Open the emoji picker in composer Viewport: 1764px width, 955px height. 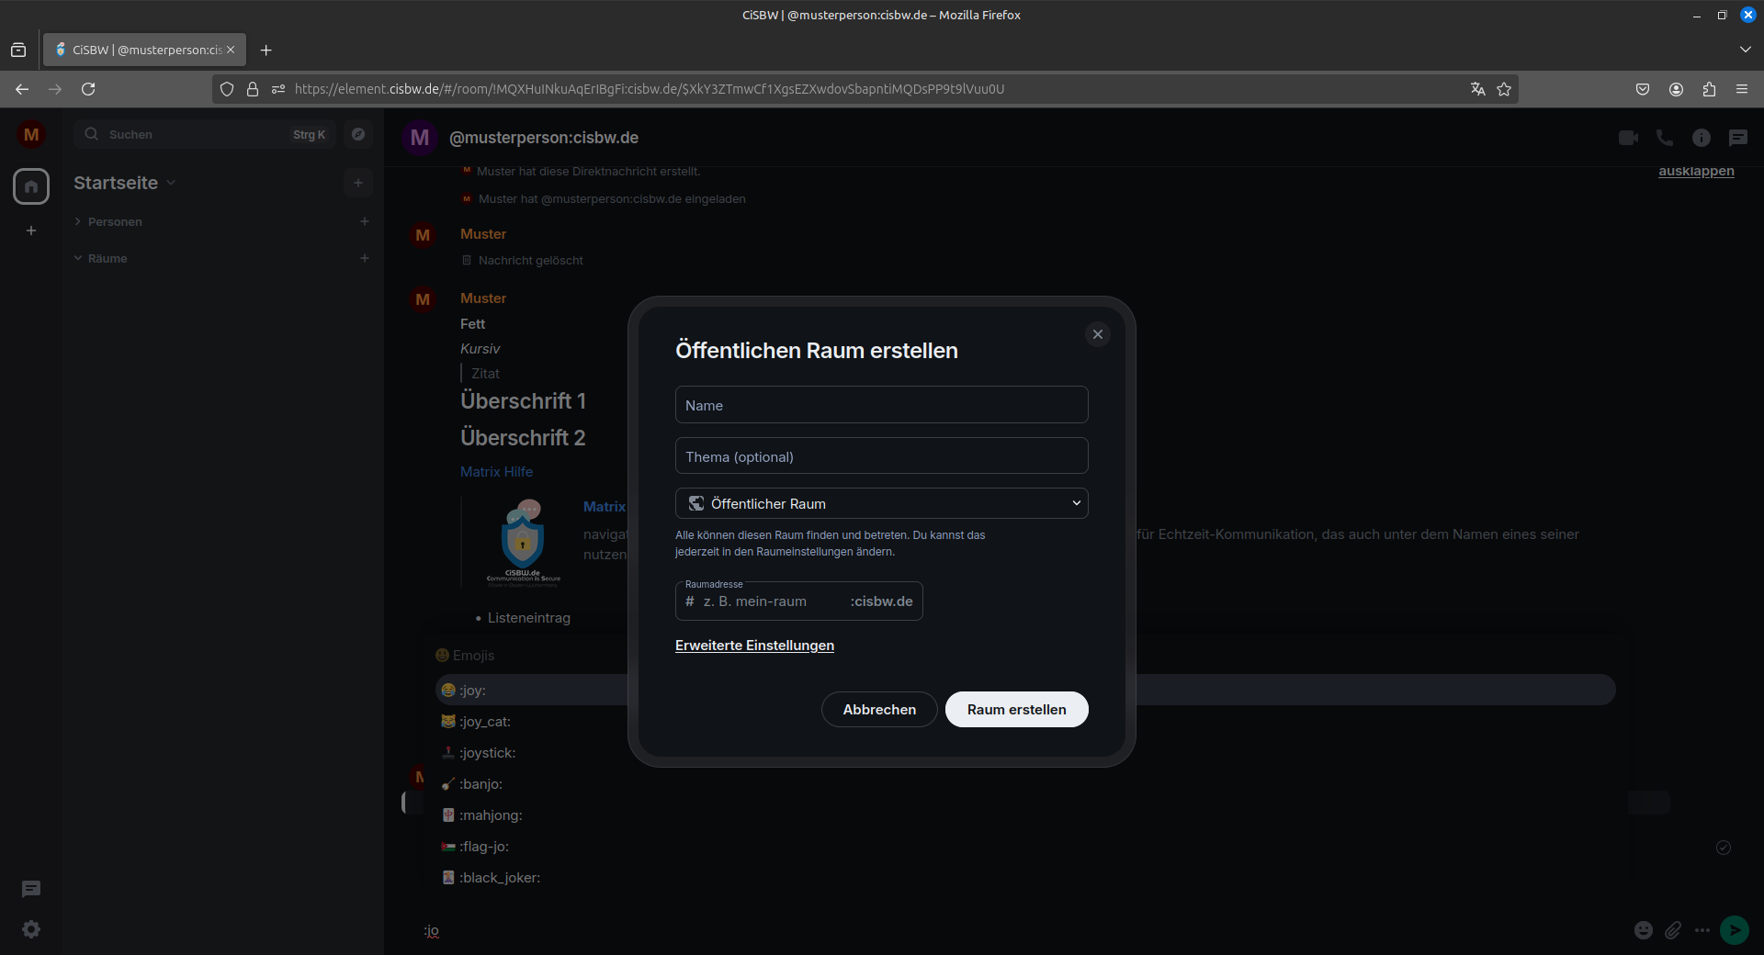tap(1643, 930)
